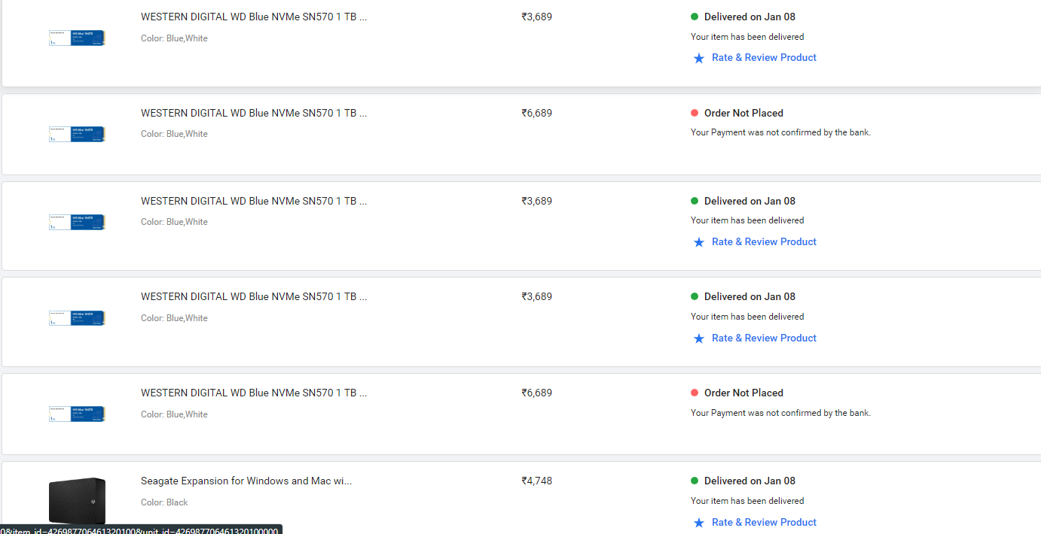1041x534 pixels.
Task: Click the star icon in the topmost order
Action: pos(698,58)
